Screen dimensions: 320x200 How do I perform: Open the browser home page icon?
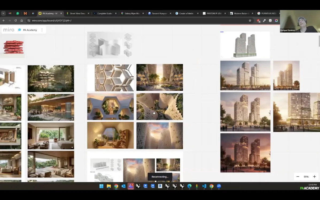coord(22,21)
